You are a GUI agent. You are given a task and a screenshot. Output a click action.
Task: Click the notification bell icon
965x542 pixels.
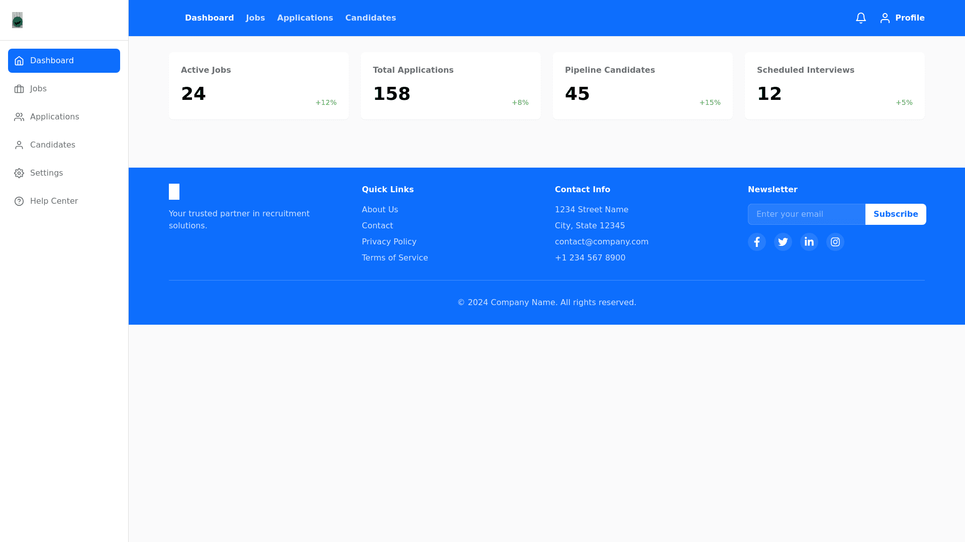(x=860, y=18)
